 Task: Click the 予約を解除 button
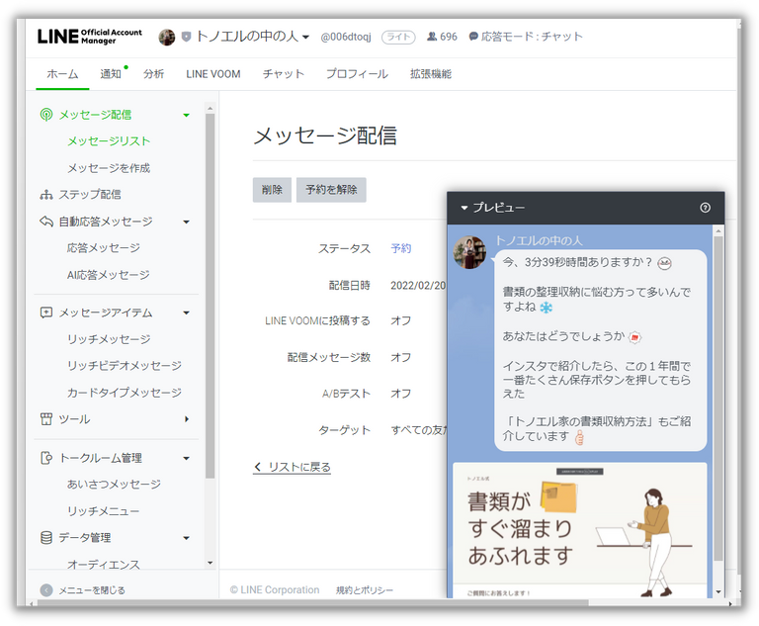[x=331, y=190]
